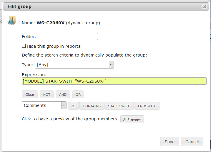
Task: Insert the NOT operator
Action: point(47,94)
